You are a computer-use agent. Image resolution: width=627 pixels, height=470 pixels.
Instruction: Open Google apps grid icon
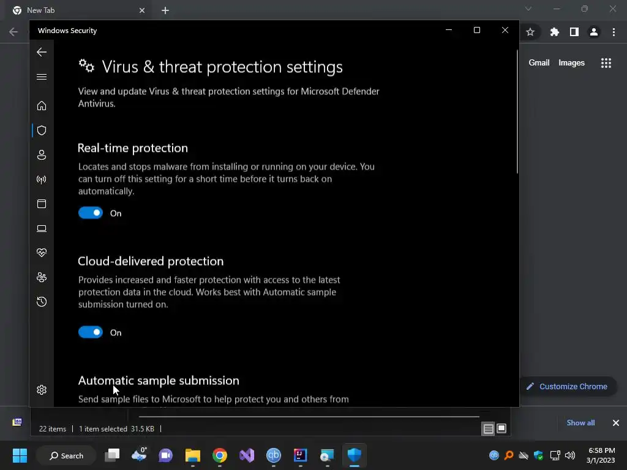(606, 63)
